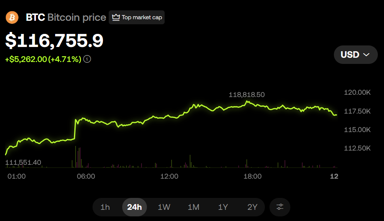The width and height of the screenshot is (384, 221).
Task: Switch chart to 1Y range
Action: tap(223, 207)
